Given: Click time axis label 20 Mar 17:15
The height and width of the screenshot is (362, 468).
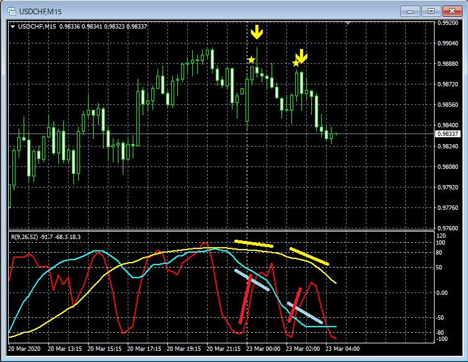Looking at the screenshot, I should click(x=144, y=349).
